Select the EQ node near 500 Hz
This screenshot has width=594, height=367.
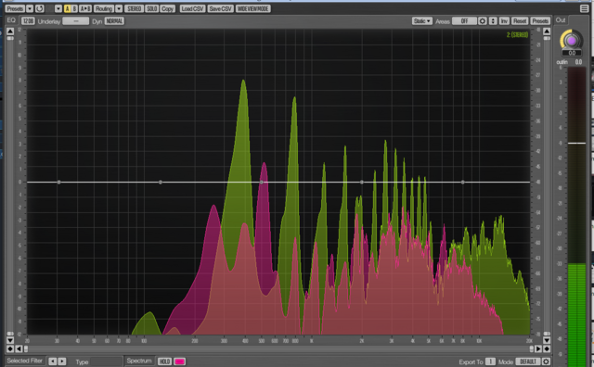[261, 182]
